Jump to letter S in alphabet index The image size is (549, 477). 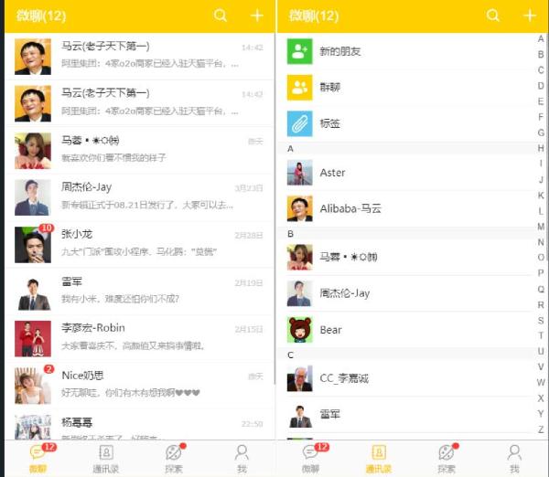[541, 321]
